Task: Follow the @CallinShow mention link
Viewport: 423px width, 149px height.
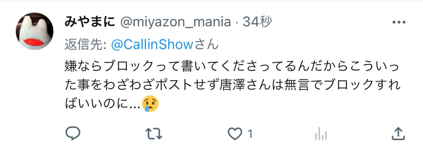Action: 153,45
